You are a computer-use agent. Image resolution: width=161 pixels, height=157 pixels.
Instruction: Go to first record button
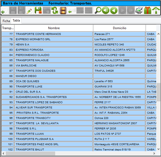tap(106, 10)
